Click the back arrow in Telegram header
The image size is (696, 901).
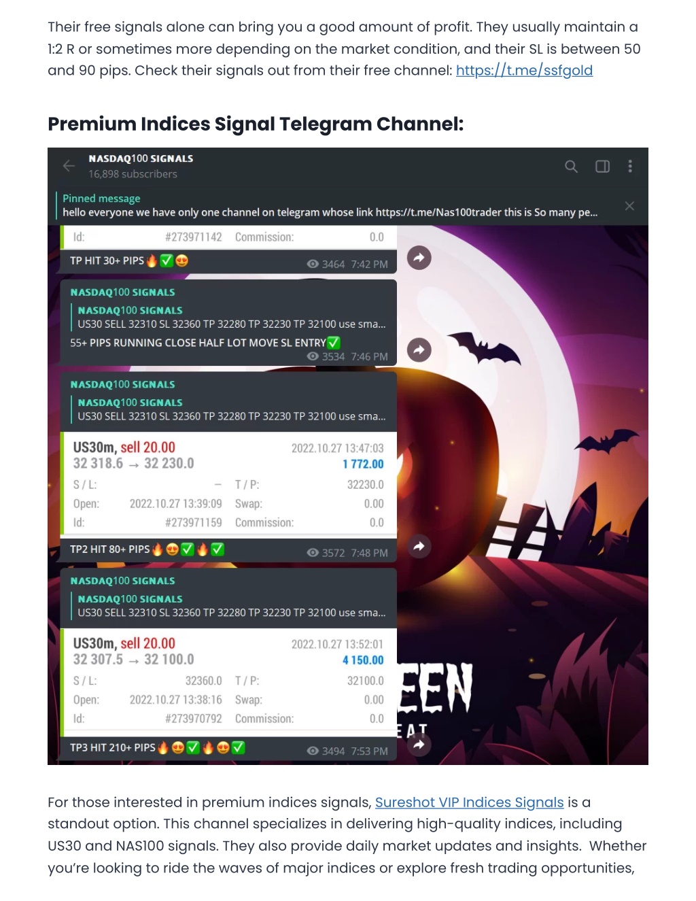pos(69,166)
